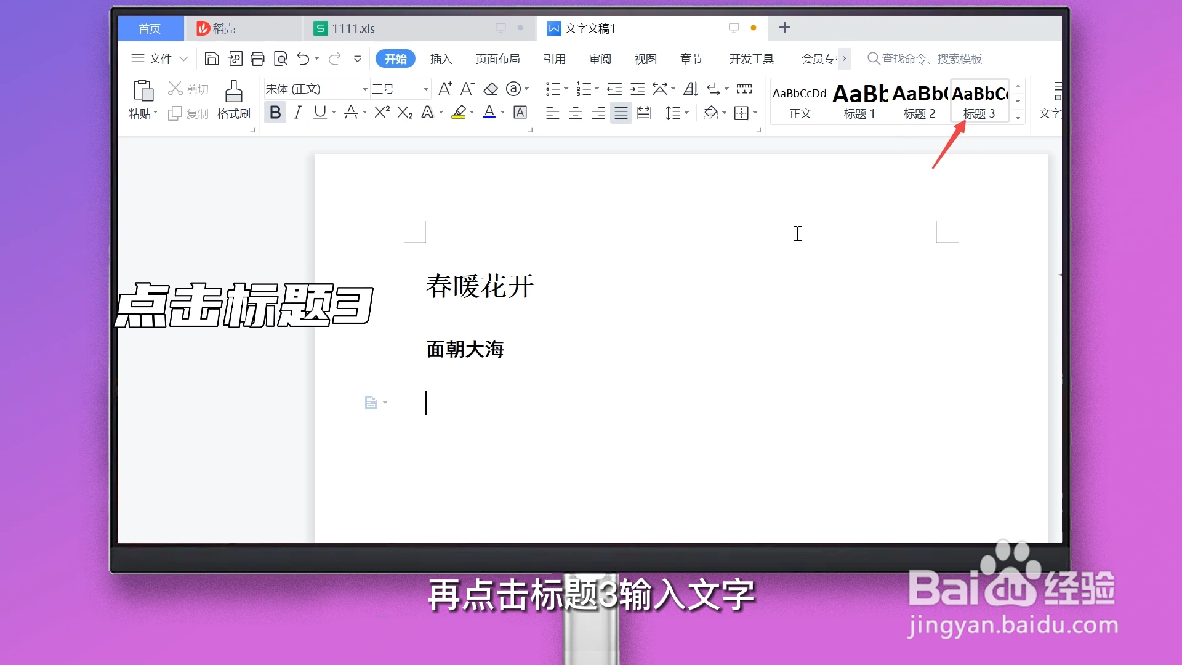Open customize quick access toolbar dropdown
Viewport: 1182px width, 665px height.
click(x=357, y=59)
